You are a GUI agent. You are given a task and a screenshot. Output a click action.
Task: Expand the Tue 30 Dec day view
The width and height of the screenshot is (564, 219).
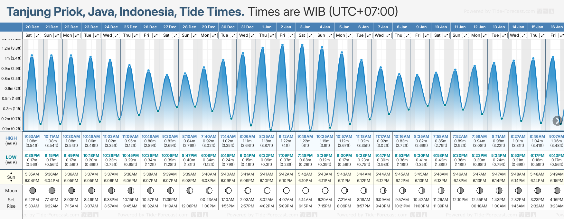click(x=233, y=35)
